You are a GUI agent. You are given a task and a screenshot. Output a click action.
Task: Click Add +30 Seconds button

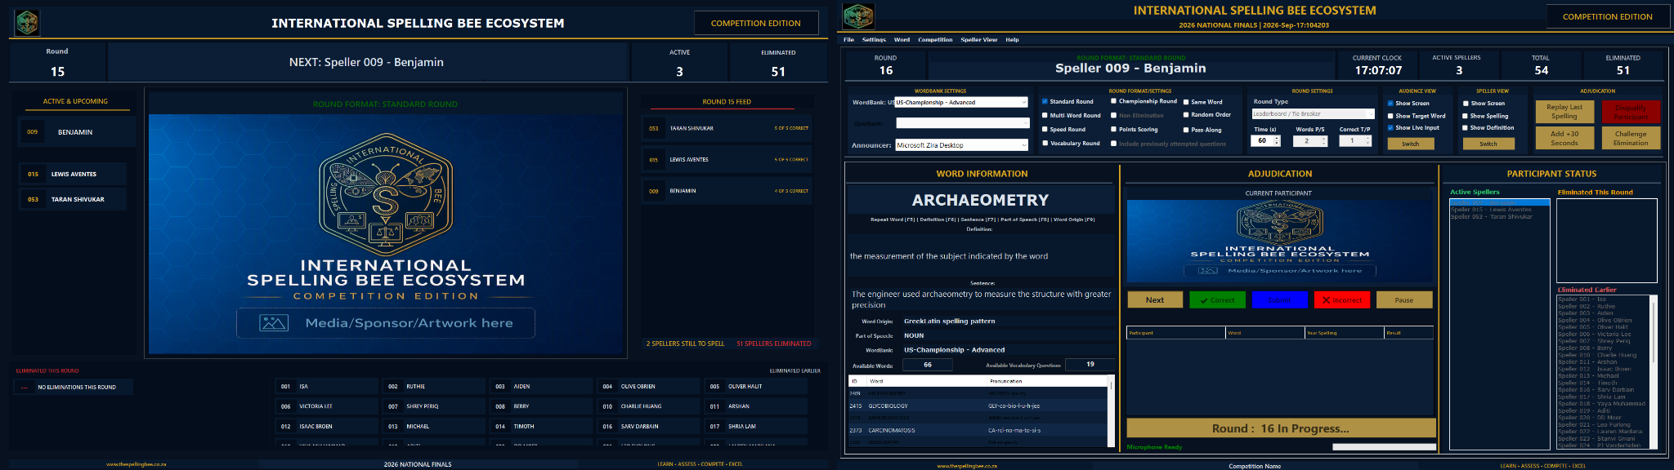click(1564, 138)
